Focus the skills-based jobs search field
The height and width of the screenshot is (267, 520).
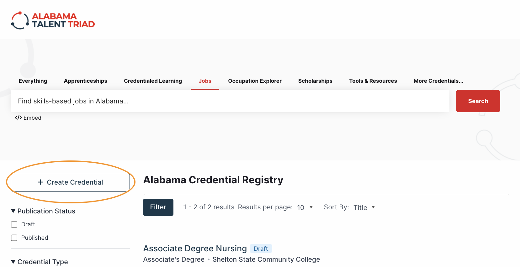pyautogui.click(x=230, y=101)
